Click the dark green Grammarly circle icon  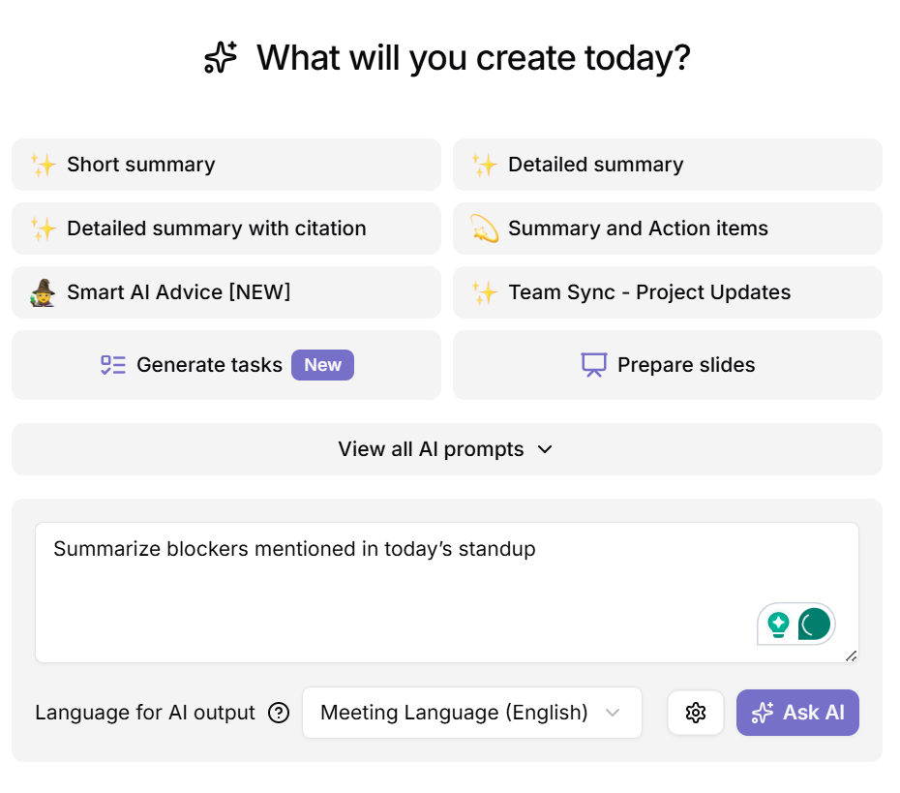(x=814, y=625)
